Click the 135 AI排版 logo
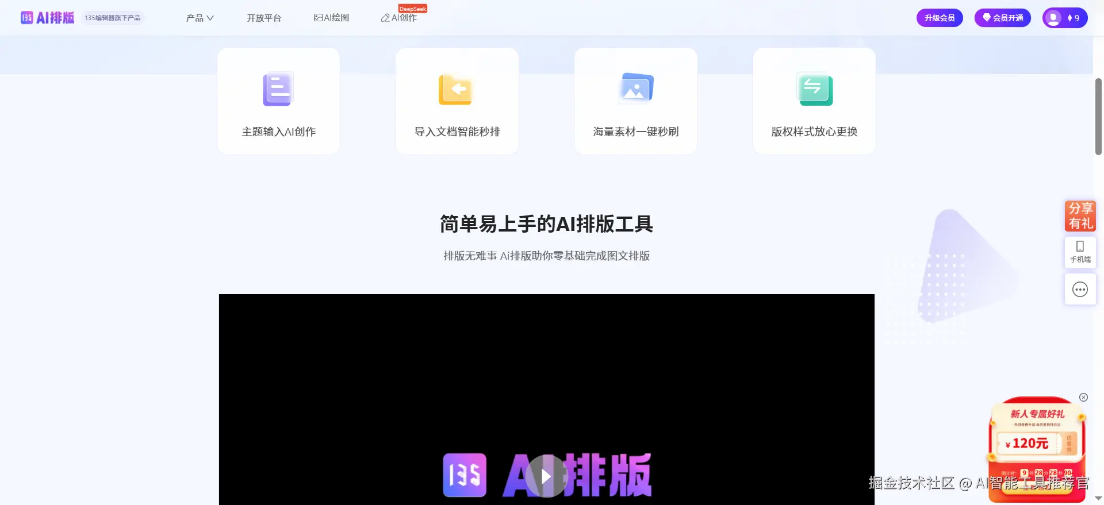The width and height of the screenshot is (1104, 505). [48, 18]
